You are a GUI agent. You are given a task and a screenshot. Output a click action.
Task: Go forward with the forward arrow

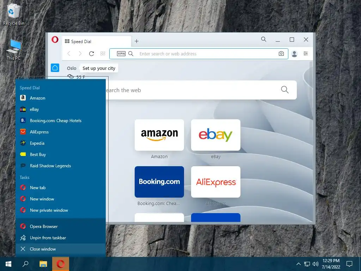click(80, 54)
